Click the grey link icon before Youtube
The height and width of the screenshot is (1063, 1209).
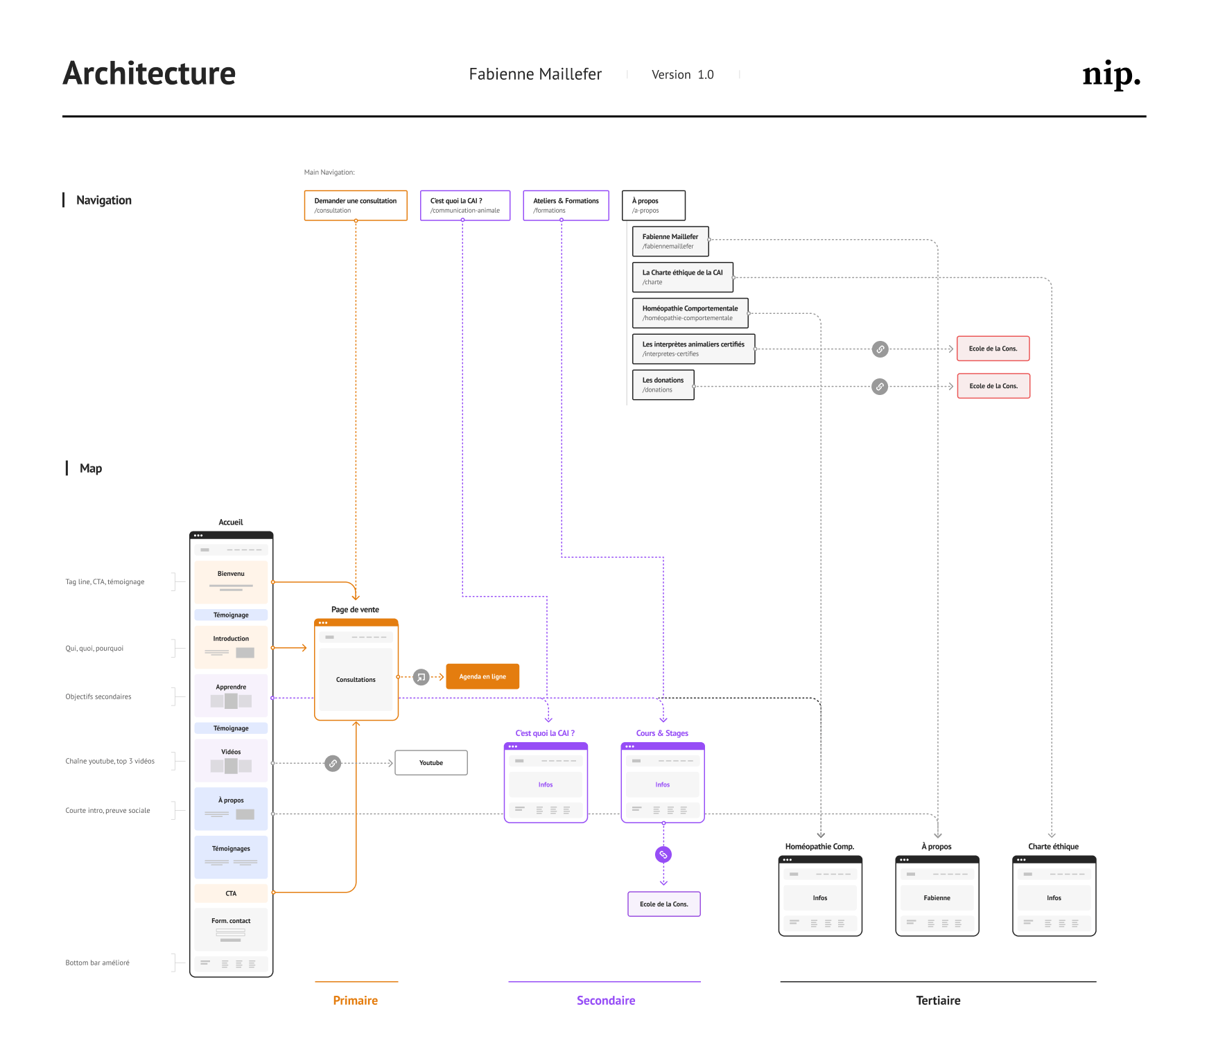click(x=333, y=764)
